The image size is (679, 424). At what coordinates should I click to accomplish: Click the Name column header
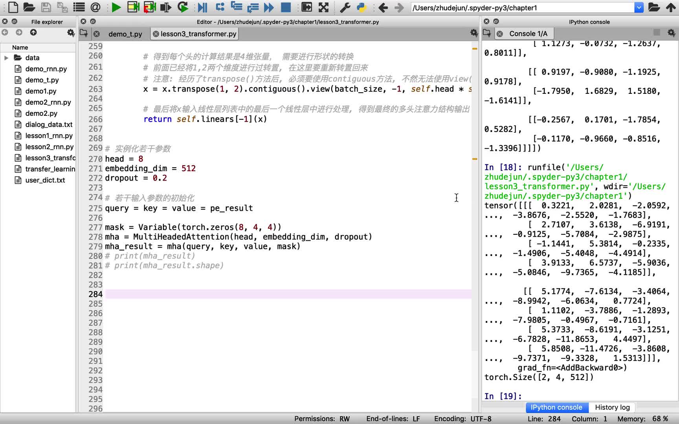click(38, 48)
